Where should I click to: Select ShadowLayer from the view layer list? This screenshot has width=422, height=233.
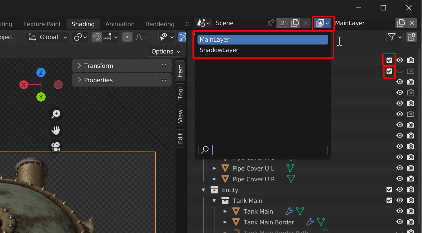(x=219, y=50)
